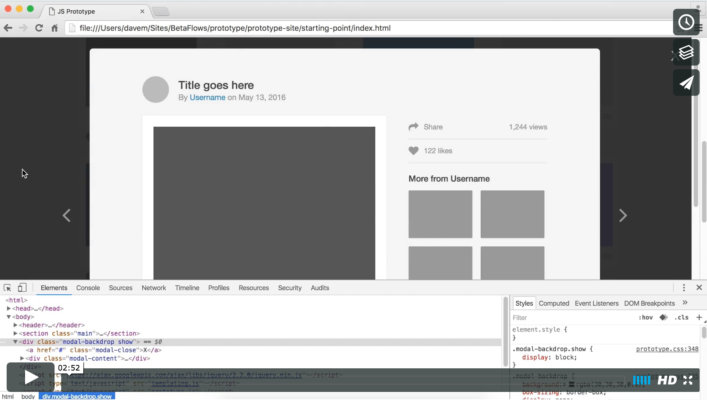The height and width of the screenshot is (400, 707).
Task: Open DevTools three-dot customize menu
Action: (684, 288)
